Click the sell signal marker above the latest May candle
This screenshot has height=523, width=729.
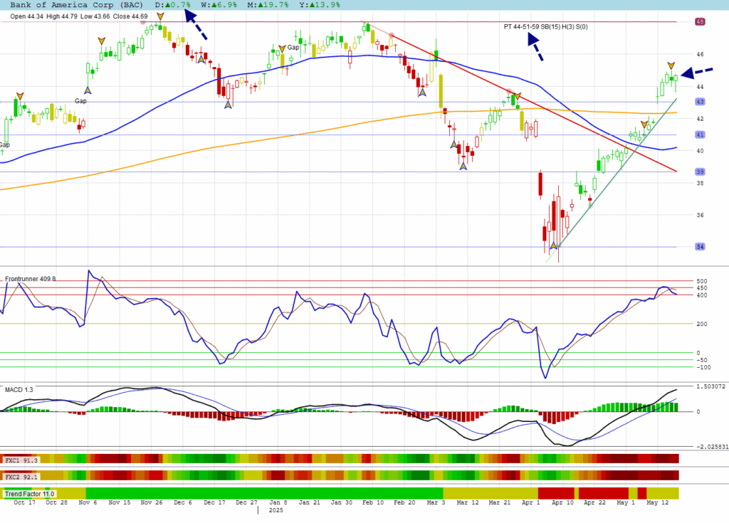coord(671,65)
